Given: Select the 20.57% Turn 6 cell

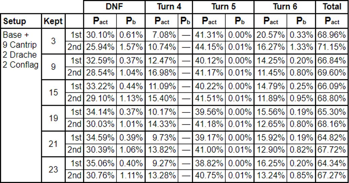Looking at the screenshot, I should click(271, 35).
